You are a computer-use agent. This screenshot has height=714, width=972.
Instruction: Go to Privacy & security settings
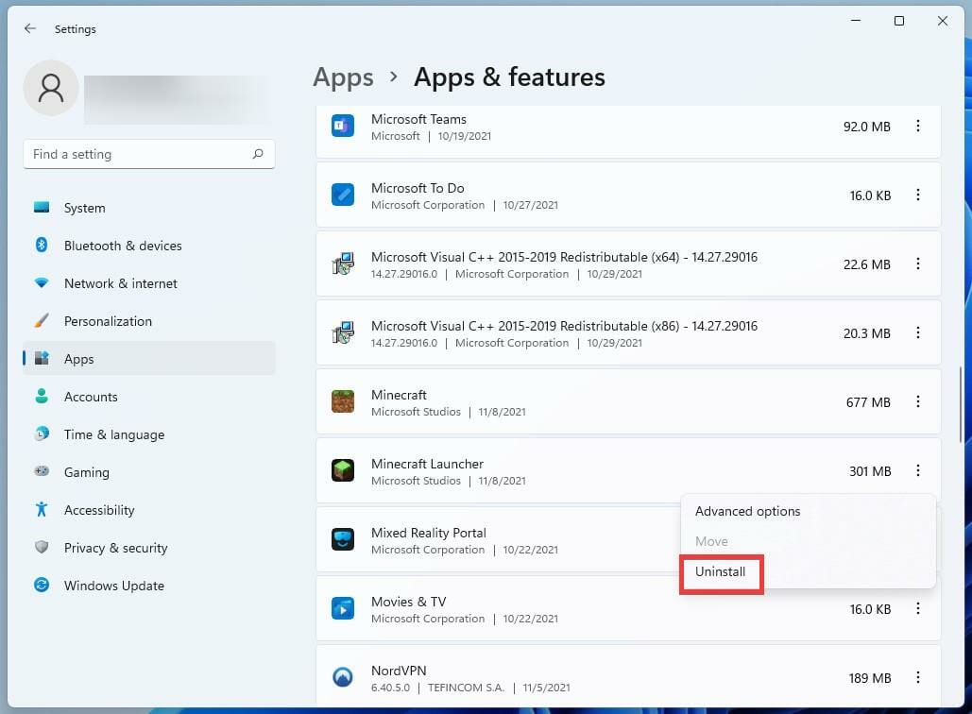pyautogui.click(x=149, y=548)
